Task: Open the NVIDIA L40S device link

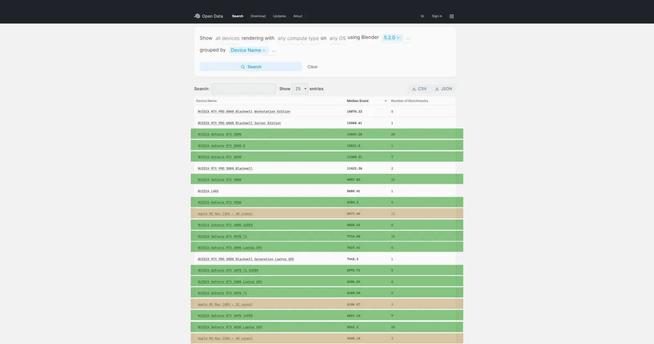Action: [x=208, y=191]
